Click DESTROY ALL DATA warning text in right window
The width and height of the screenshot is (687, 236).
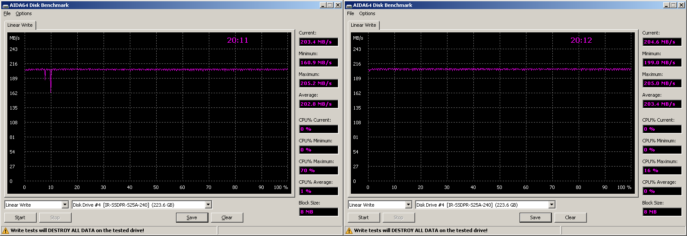point(421,230)
